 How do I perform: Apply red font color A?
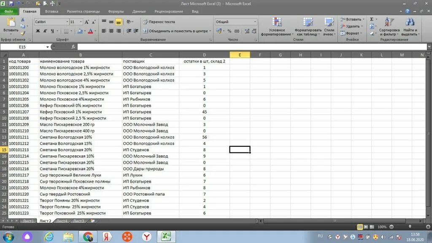(x=90, y=31)
